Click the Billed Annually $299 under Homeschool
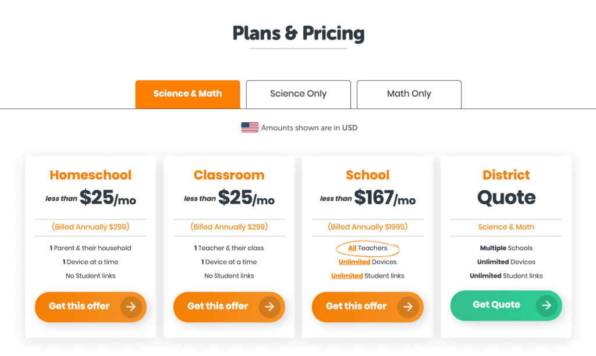The height and width of the screenshot is (356, 596). [90, 227]
